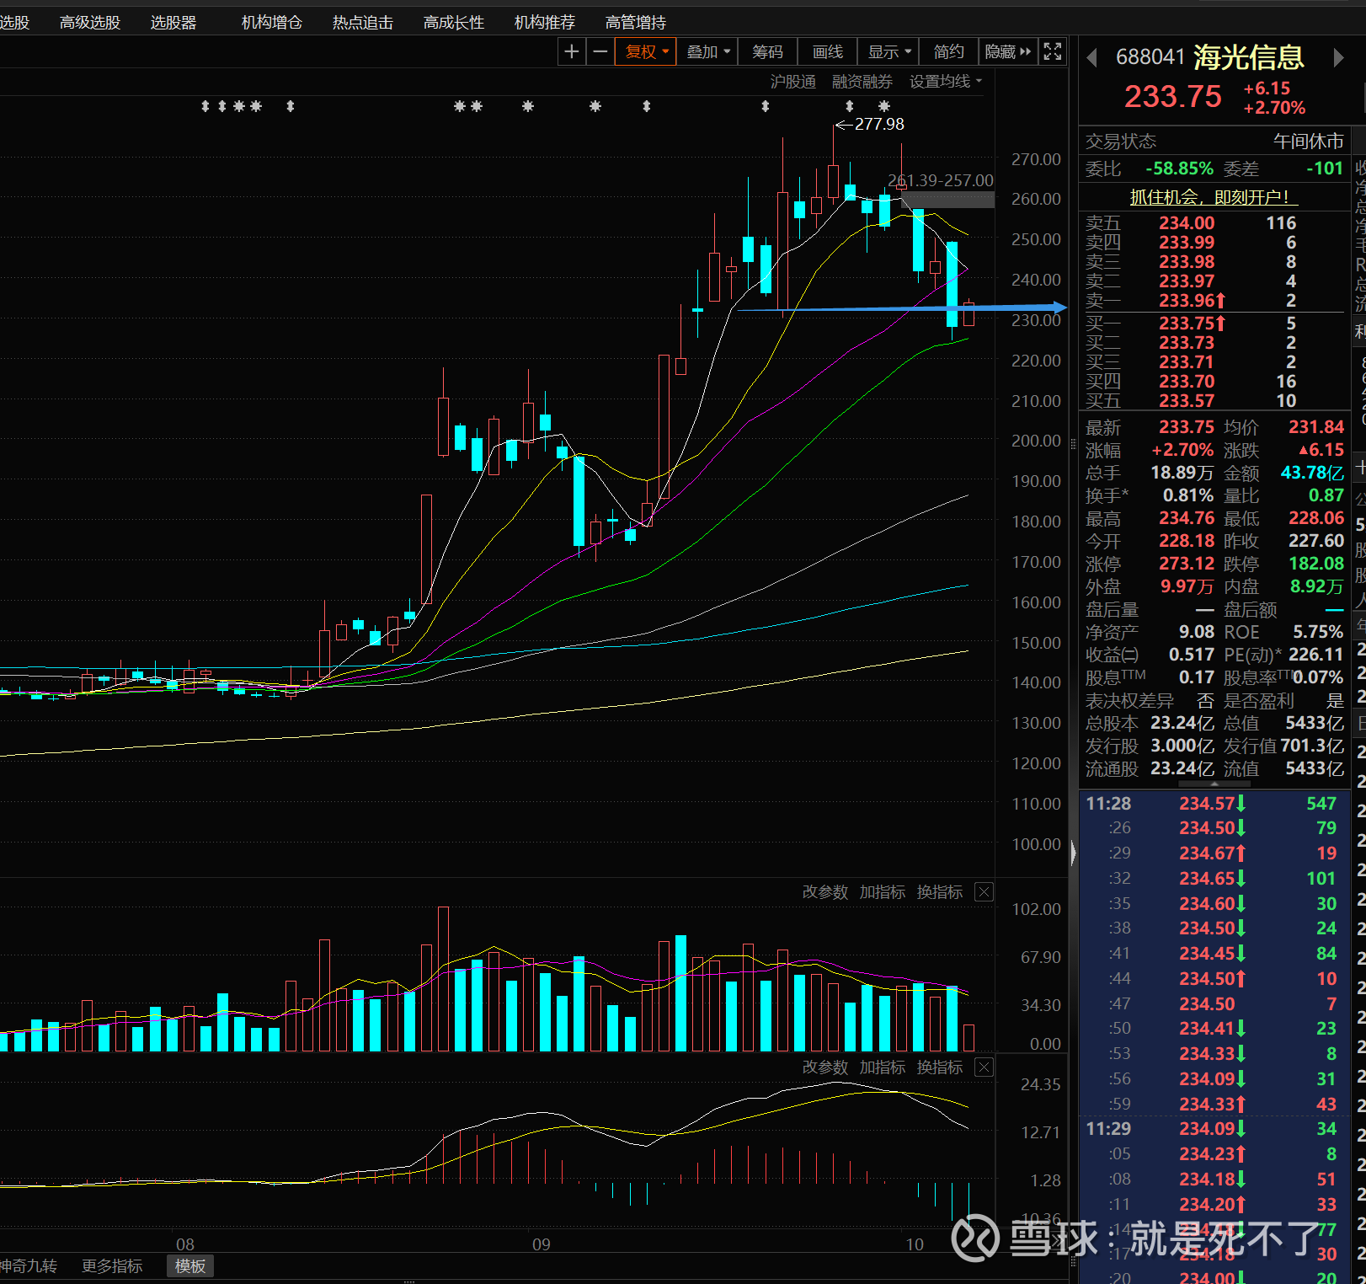Expand the trade details list with small triangle
Screen dimensions: 1366x1284
[1214, 784]
